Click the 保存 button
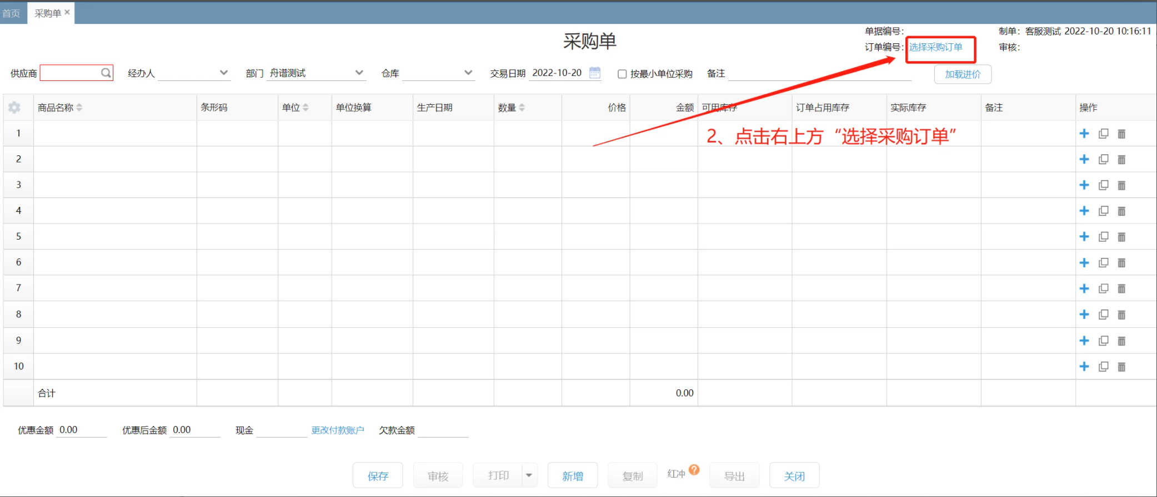This screenshot has height=497, width=1157. coord(378,476)
